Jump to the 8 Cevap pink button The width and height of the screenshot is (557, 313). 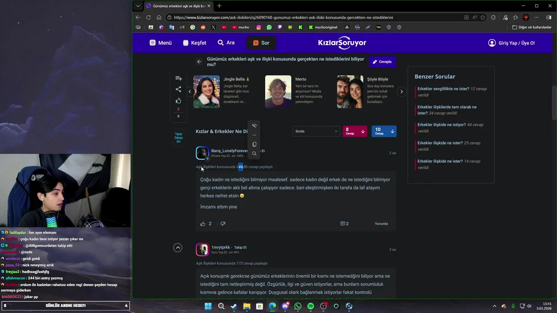(355, 131)
